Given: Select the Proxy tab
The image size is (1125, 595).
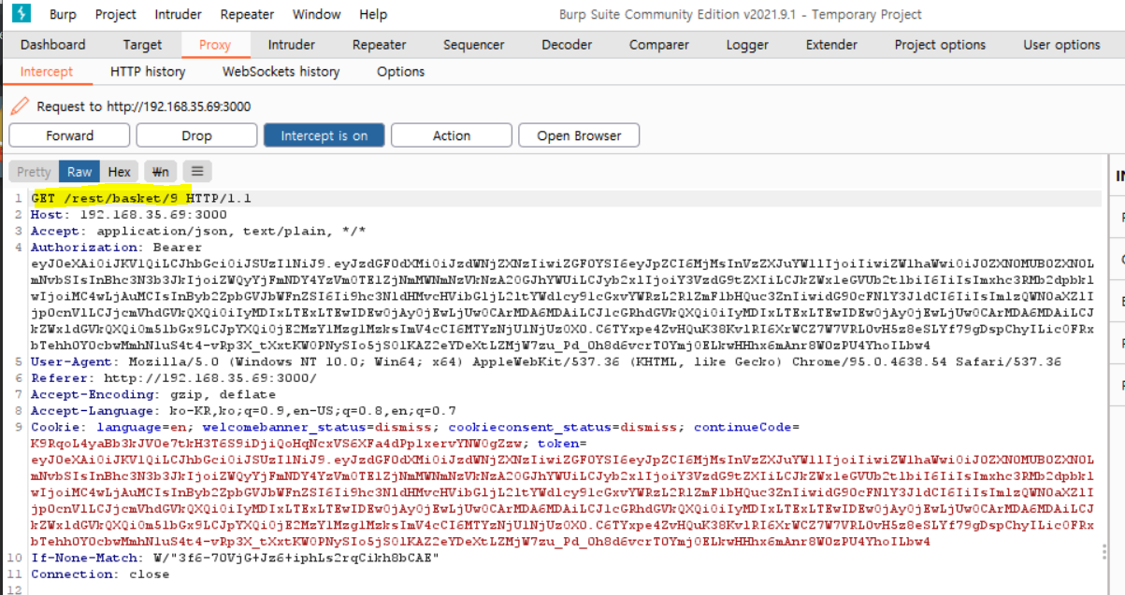Looking at the screenshot, I should tap(215, 45).
